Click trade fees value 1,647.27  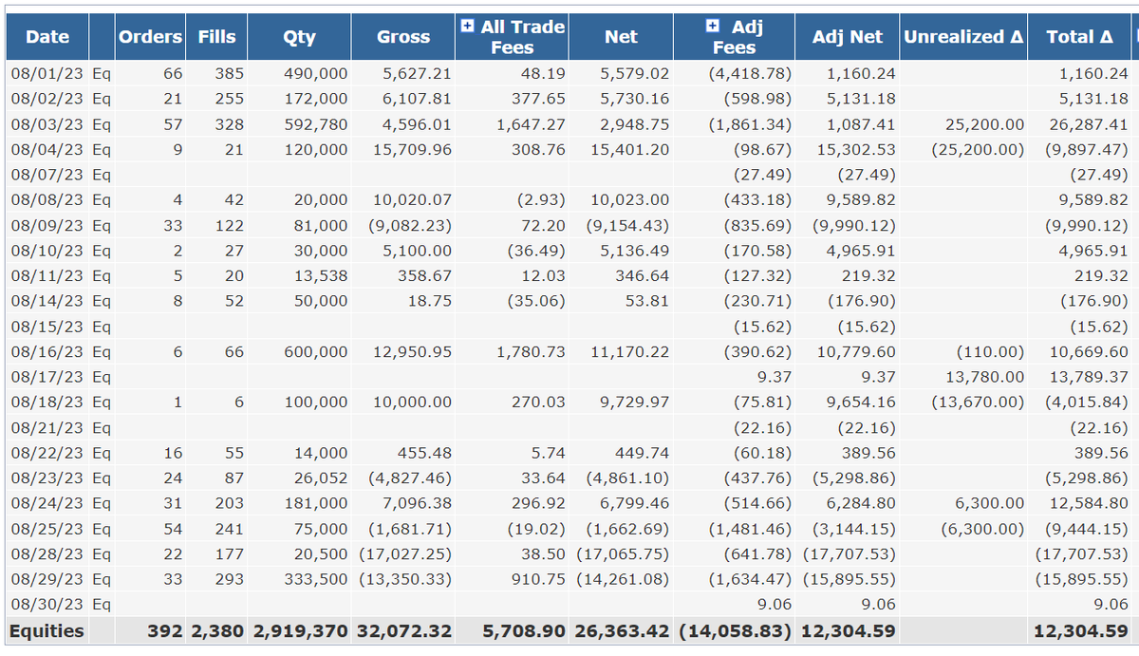pyautogui.click(x=531, y=124)
